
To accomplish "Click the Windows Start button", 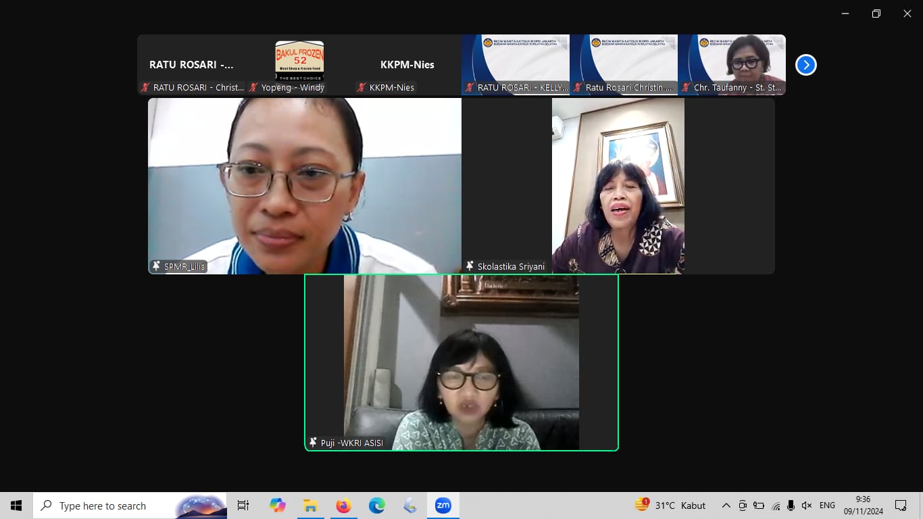I will (16, 505).
